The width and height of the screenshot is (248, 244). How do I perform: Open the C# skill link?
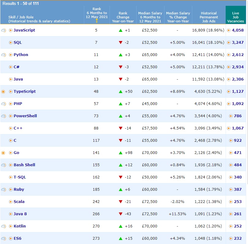[x=17, y=67]
